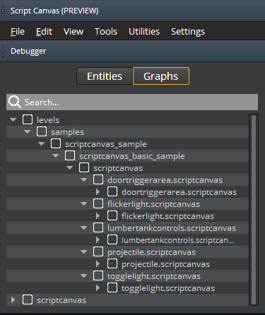
Task: Check the truncated lumbertankcontrols.scriptcan... checkbox
Action: point(112,239)
